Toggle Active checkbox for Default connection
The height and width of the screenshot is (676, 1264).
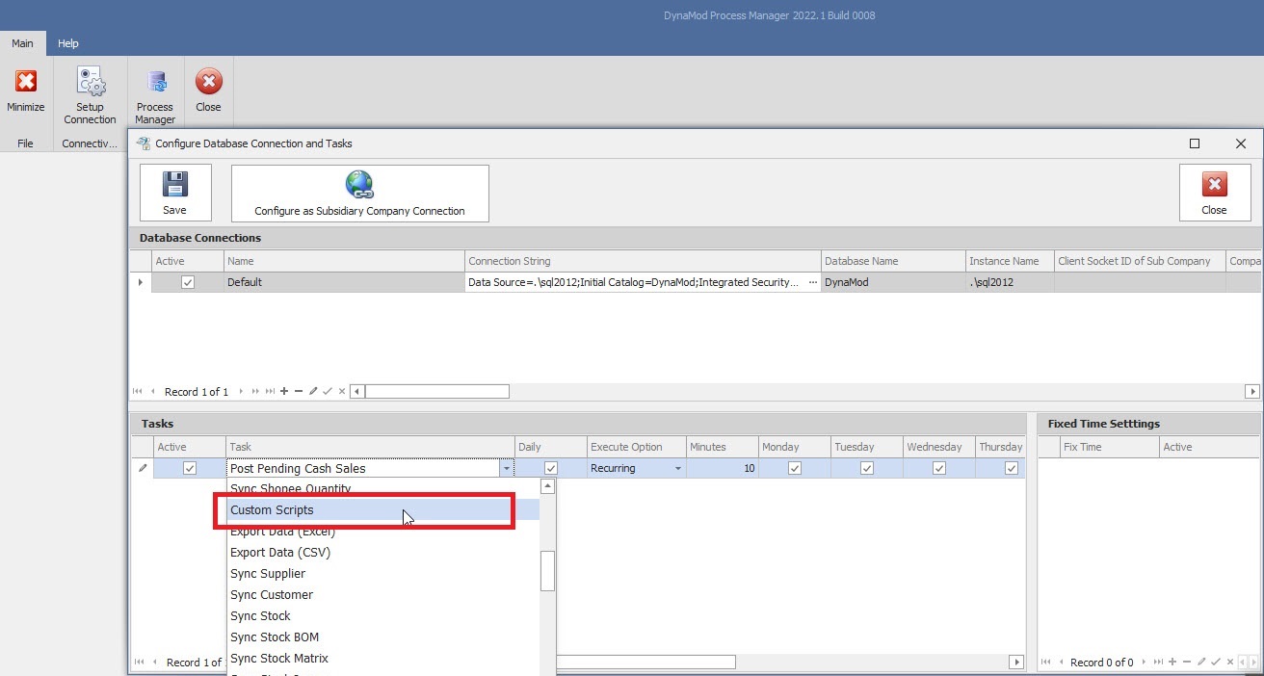coord(188,282)
